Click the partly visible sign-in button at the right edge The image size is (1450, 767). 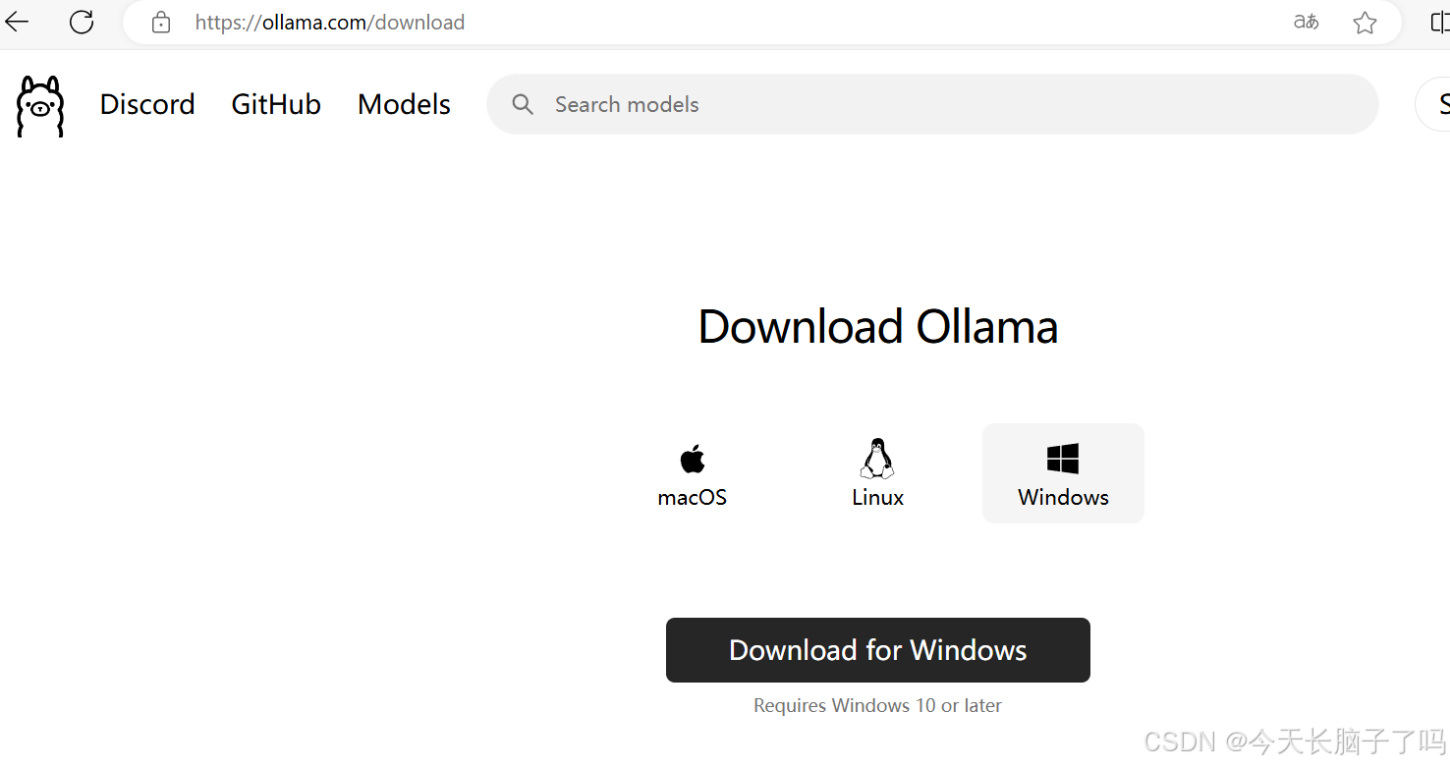coord(1433,104)
